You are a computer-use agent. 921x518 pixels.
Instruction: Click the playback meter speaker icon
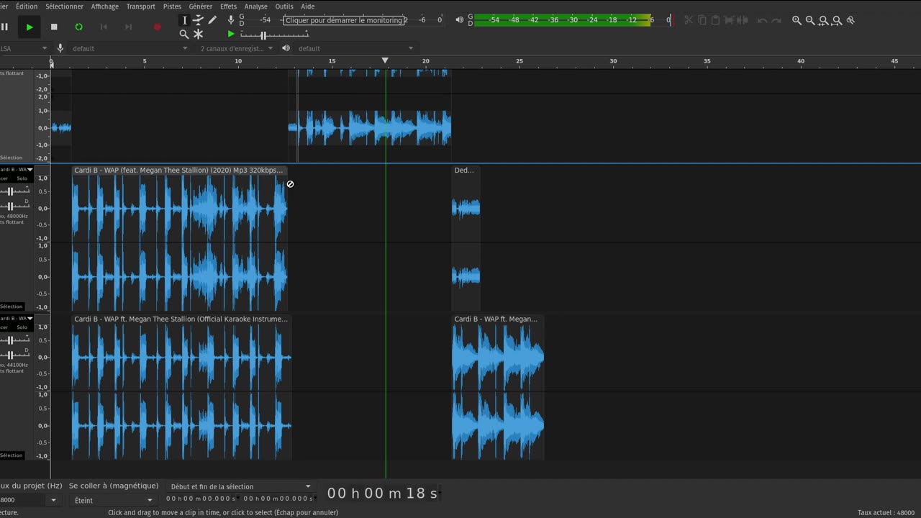coord(460,20)
